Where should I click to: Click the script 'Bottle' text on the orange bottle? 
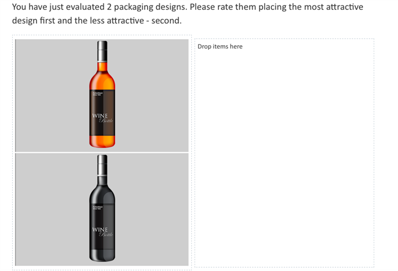point(107,121)
